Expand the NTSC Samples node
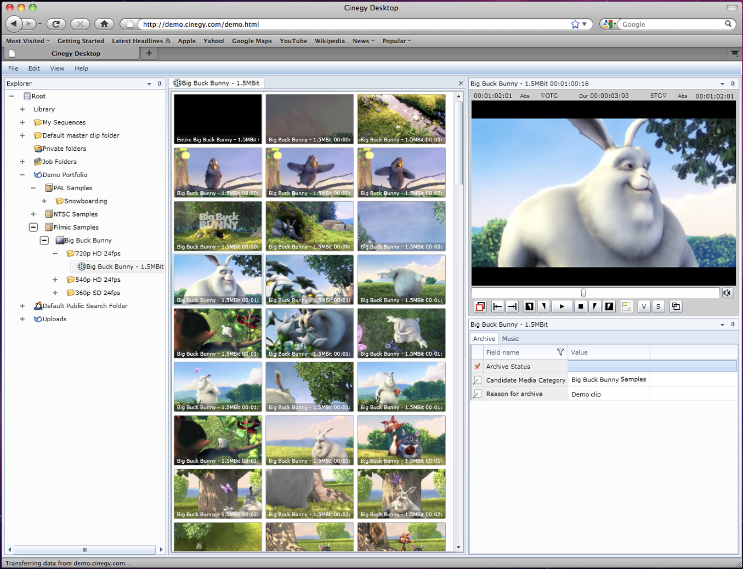743x569 pixels. point(33,214)
